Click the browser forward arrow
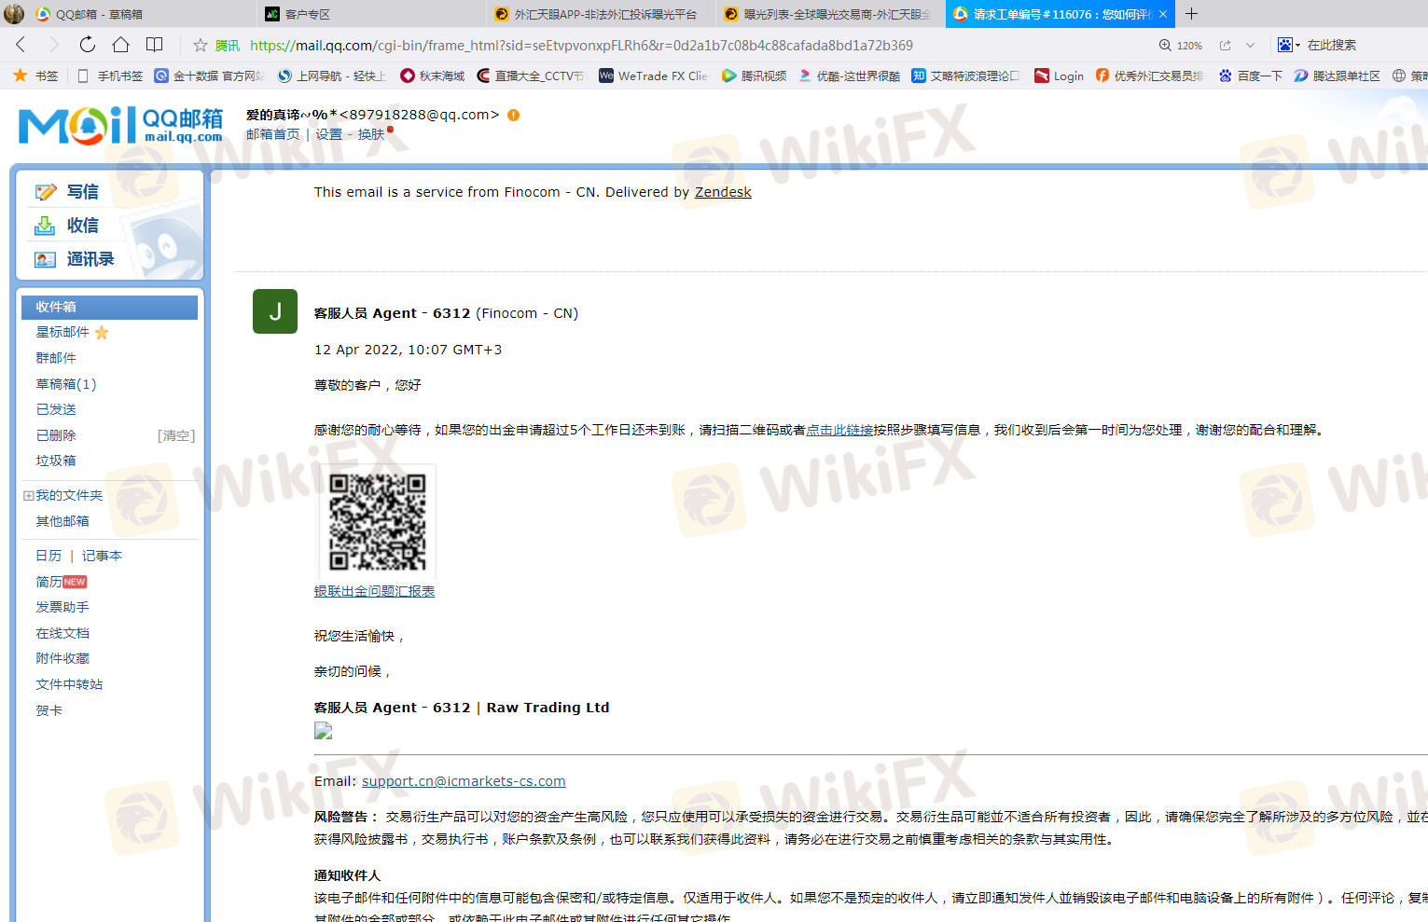The width and height of the screenshot is (1428, 922). coord(53,45)
